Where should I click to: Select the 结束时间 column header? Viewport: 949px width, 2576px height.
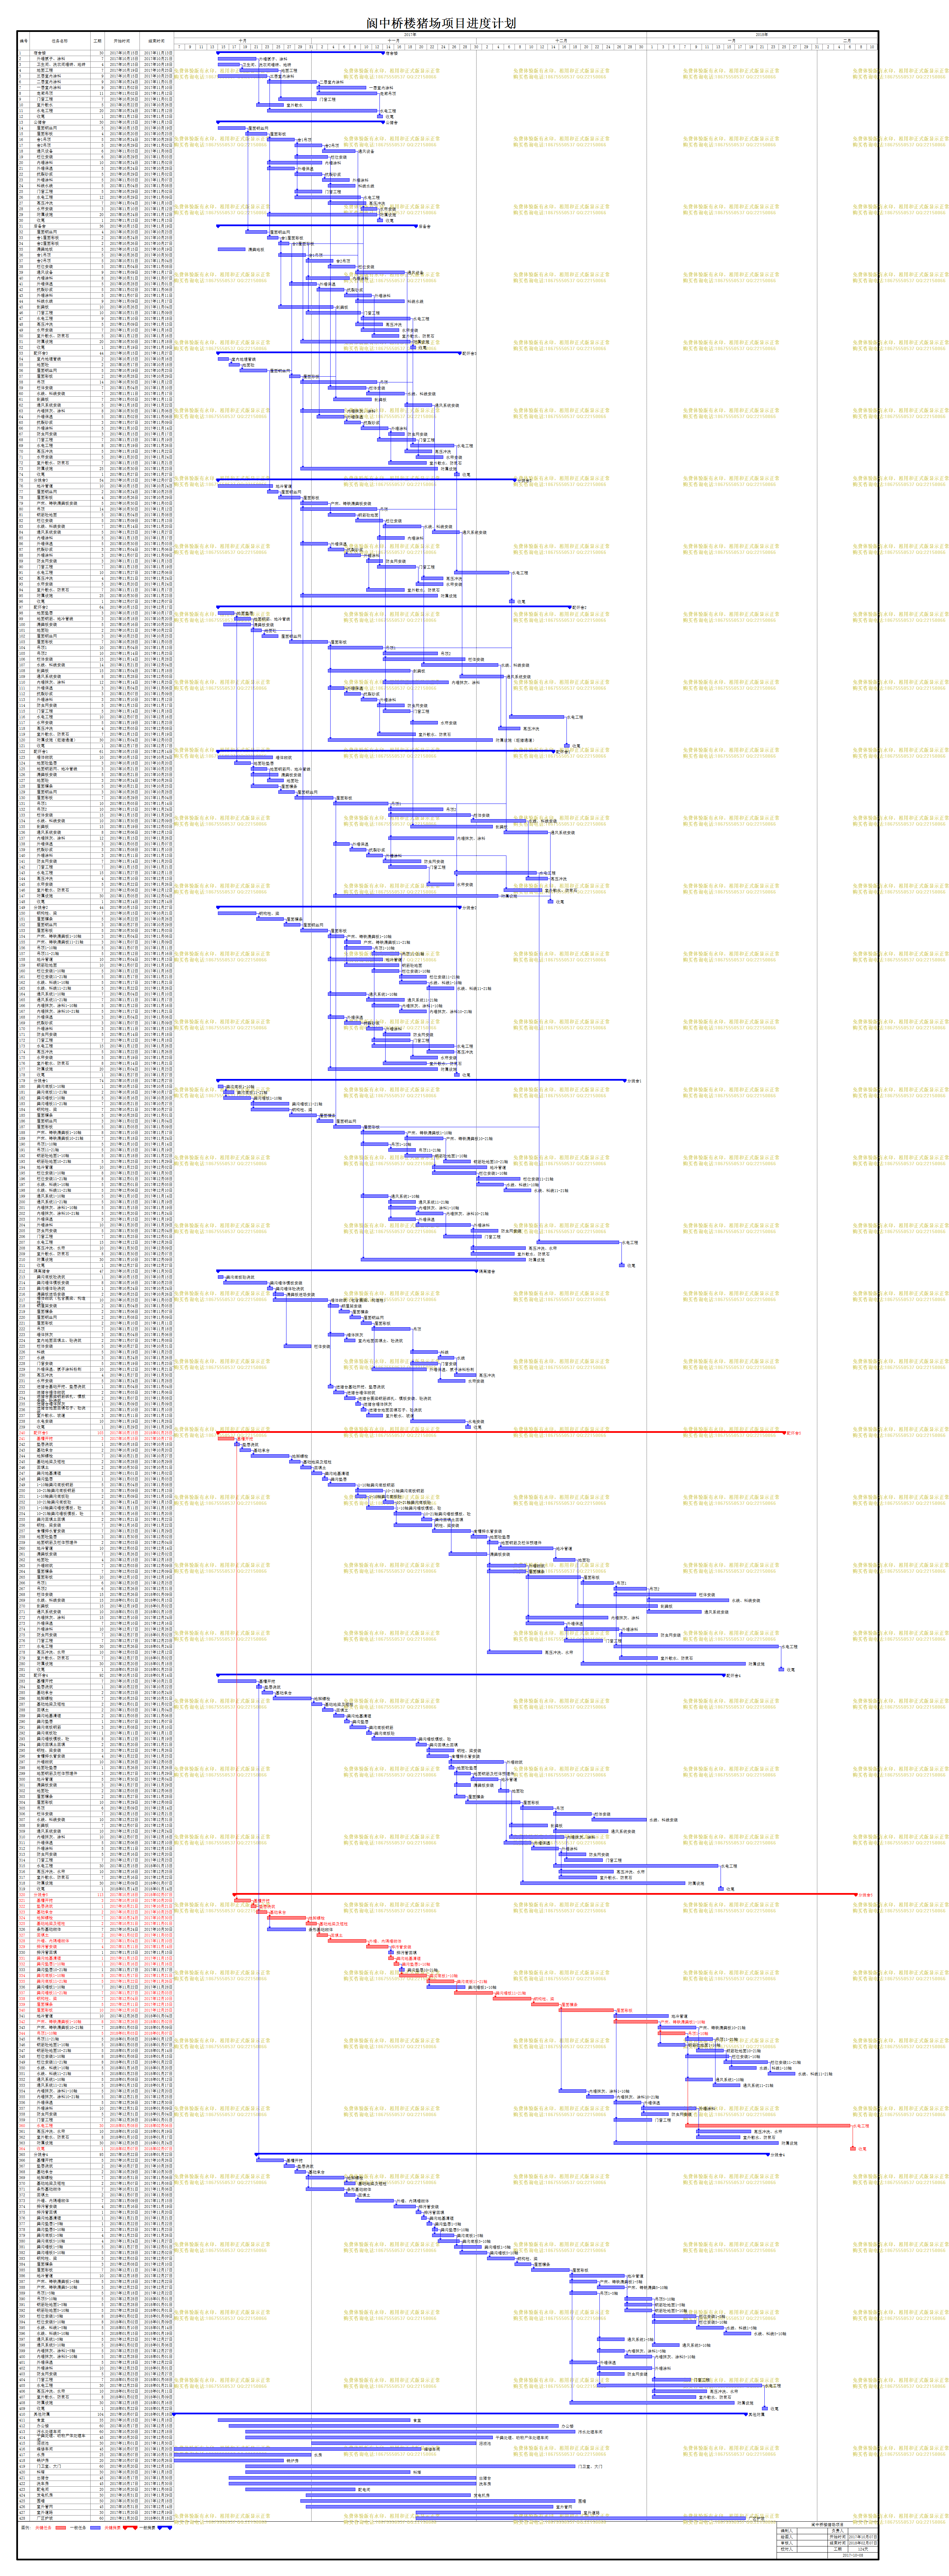[x=157, y=41]
